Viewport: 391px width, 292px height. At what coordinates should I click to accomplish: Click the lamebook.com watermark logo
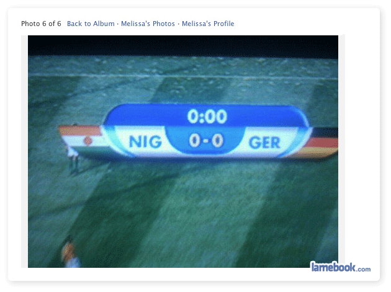[x=341, y=267]
